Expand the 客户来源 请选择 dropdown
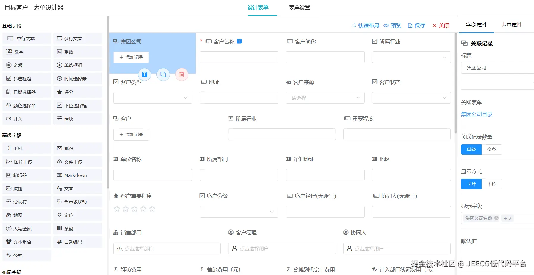Screen dimensions: 534x275 (325, 98)
